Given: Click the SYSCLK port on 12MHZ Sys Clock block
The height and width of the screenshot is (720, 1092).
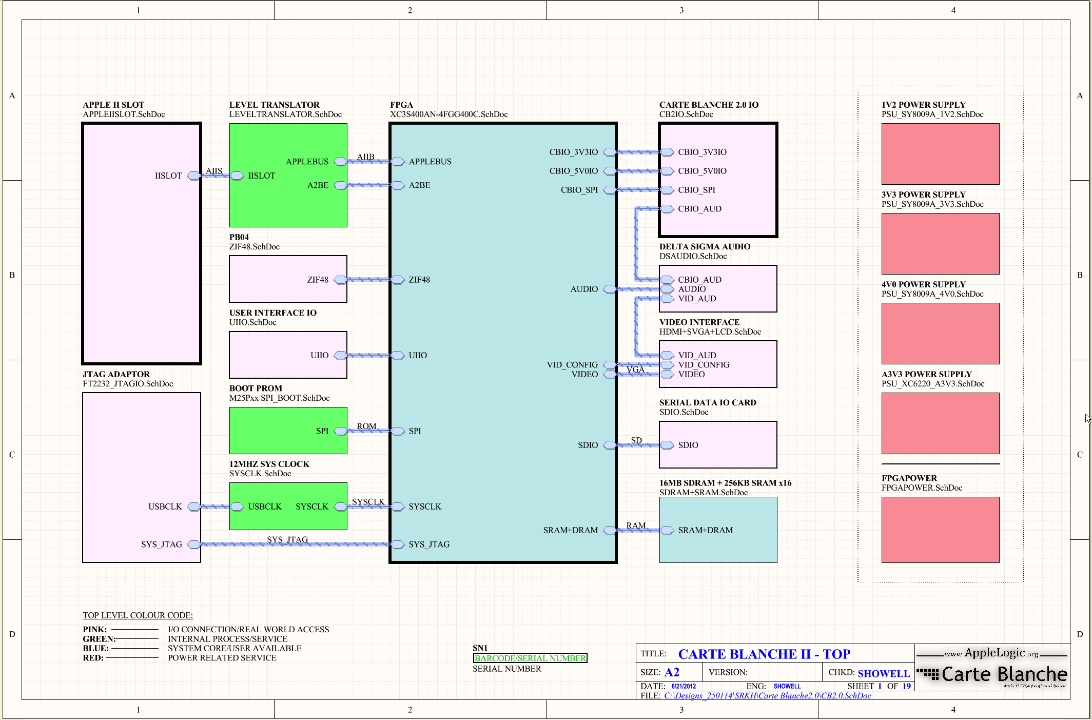Looking at the screenshot, I should (x=340, y=507).
